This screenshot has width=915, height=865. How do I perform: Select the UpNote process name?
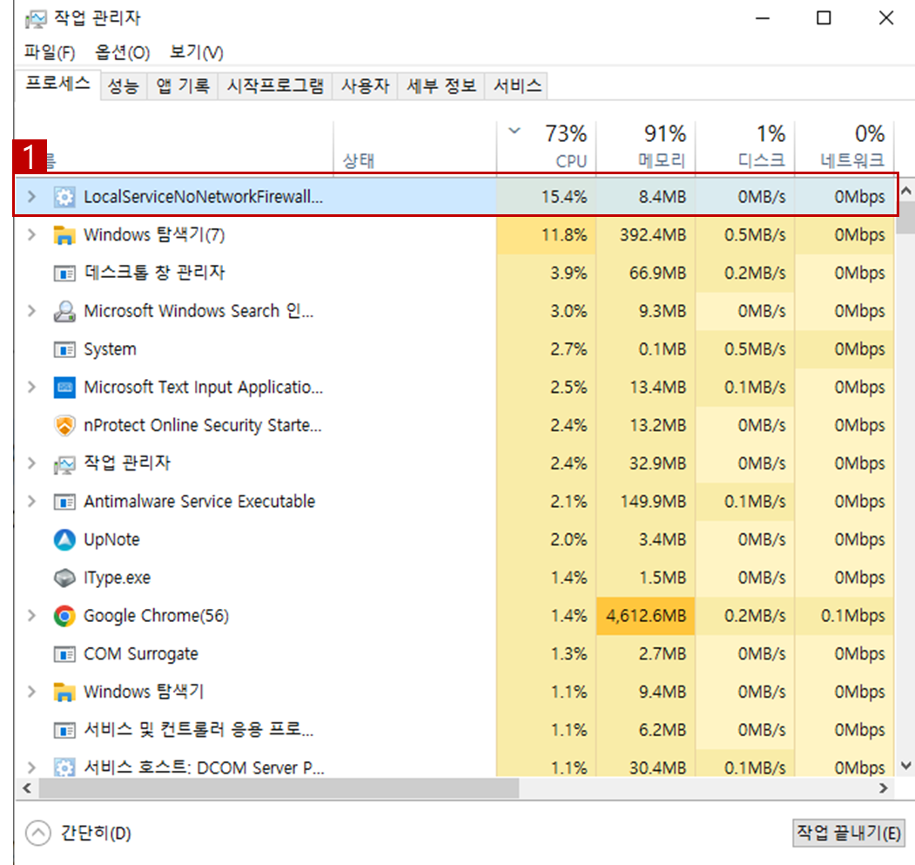coord(111,540)
